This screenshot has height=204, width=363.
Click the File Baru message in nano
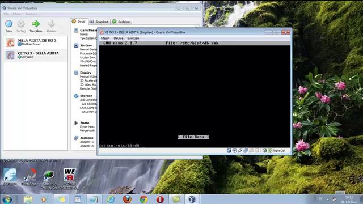click(x=193, y=137)
